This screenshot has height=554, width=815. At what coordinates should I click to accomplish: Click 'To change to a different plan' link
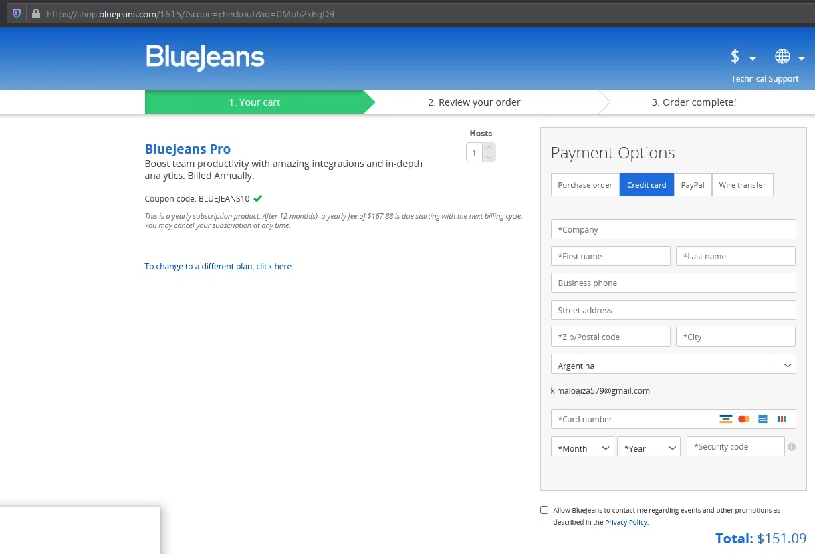click(219, 266)
